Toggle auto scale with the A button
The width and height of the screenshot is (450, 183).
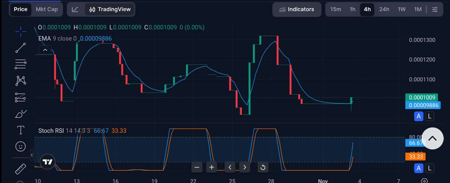click(x=419, y=116)
